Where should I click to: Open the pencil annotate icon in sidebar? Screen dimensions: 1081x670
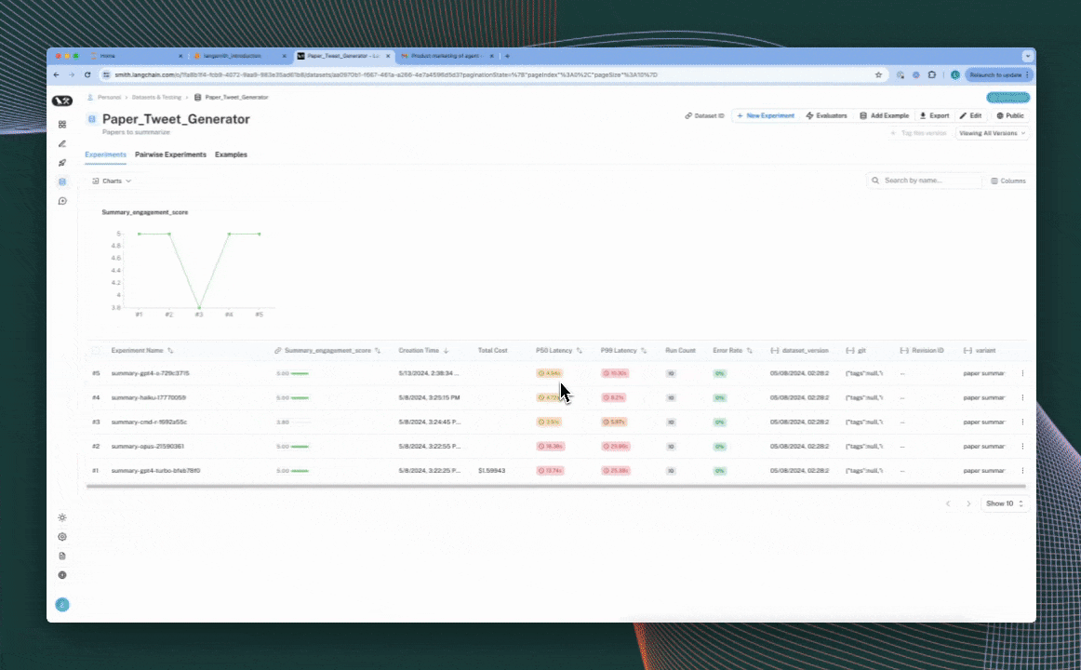[62, 144]
